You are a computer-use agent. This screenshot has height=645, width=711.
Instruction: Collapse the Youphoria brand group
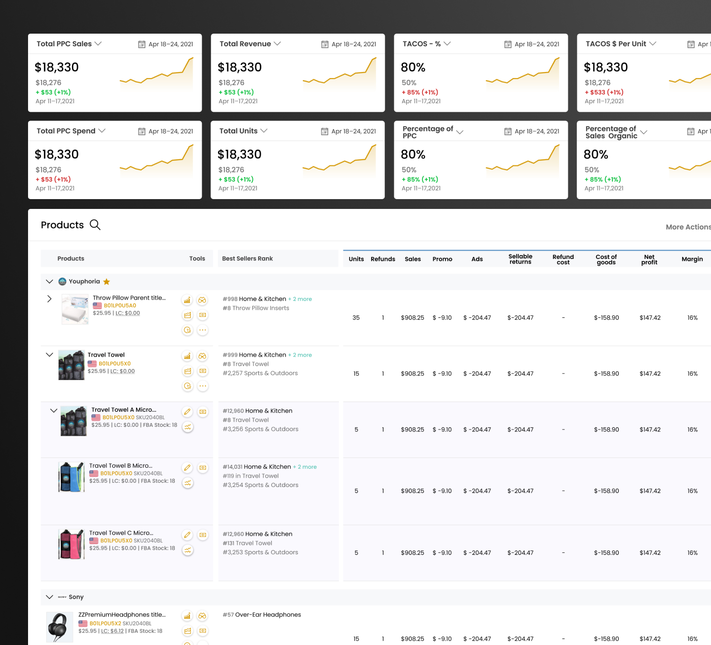coord(50,281)
